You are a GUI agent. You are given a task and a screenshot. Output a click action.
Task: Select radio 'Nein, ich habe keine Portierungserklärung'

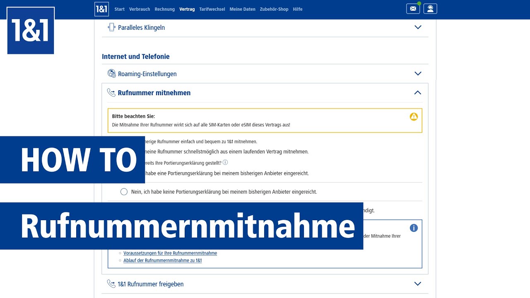tap(124, 192)
